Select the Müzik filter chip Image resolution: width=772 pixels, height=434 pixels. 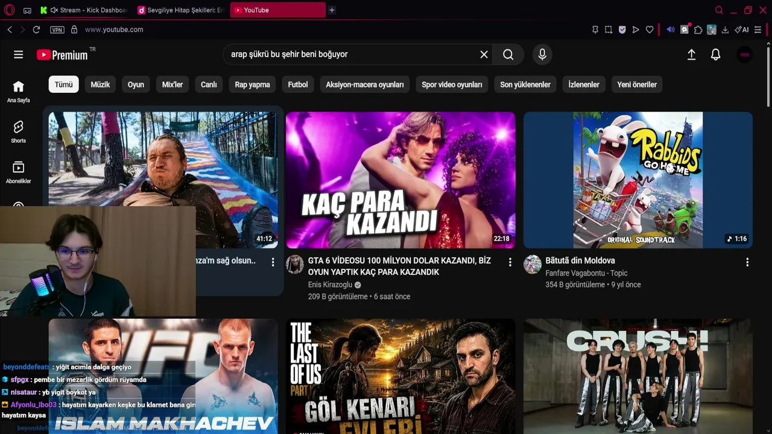pos(100,84)
